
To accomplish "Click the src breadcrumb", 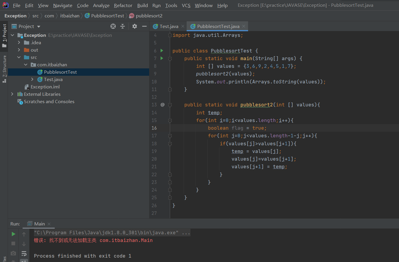I will (35, 16).
